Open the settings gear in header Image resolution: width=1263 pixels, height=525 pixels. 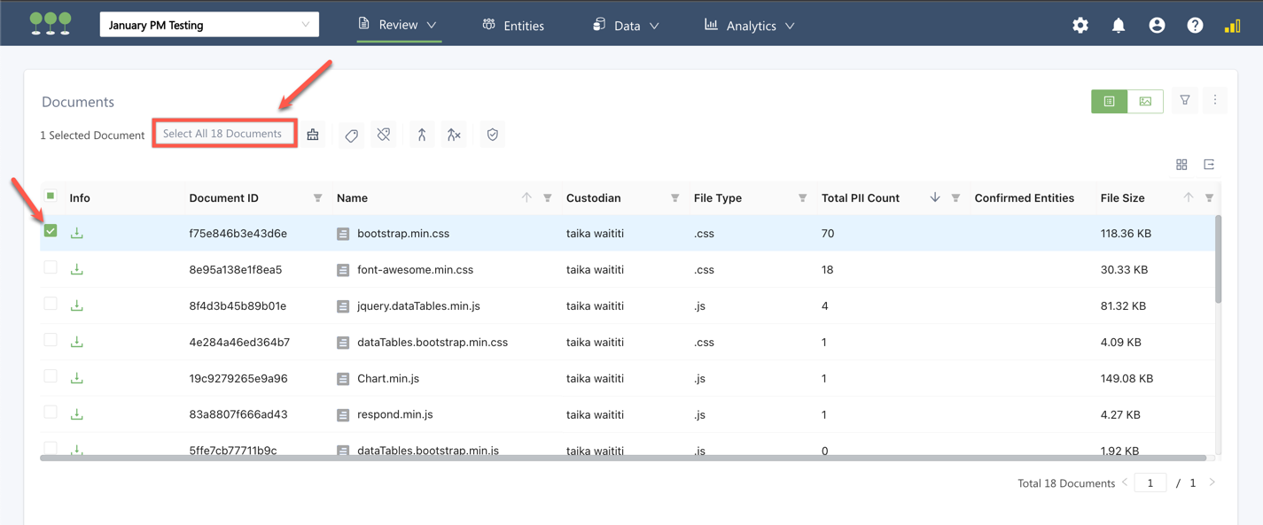coord(1080,26)
